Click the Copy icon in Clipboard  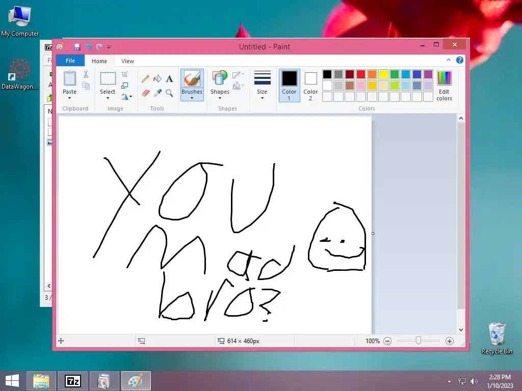pos(86,86)
